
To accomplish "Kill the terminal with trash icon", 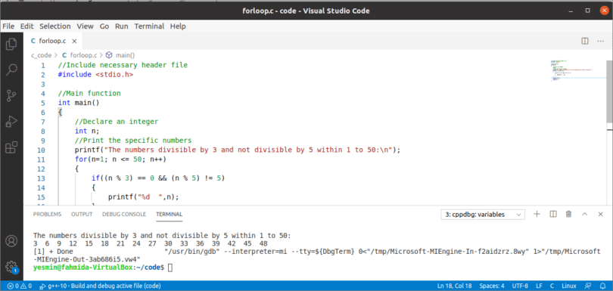I will pyautogui.click(x=569, y=214).
